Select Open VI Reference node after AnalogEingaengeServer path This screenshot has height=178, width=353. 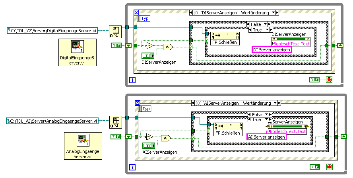(116, 122)
